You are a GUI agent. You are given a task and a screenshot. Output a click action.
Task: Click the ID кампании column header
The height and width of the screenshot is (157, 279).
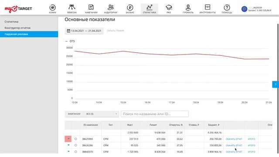tap(91, 125)
